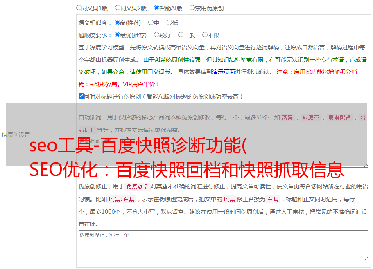
Task: Click the 收集>采集 example tag
Action: coord(122,199)
